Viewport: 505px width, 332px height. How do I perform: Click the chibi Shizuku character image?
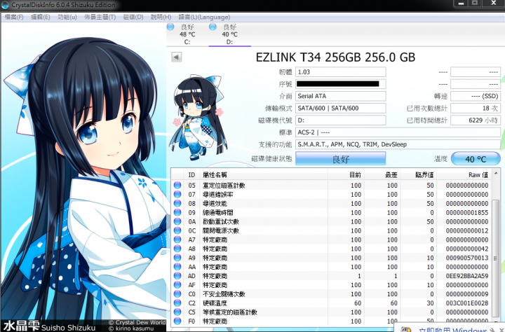(x=197, y=118)
